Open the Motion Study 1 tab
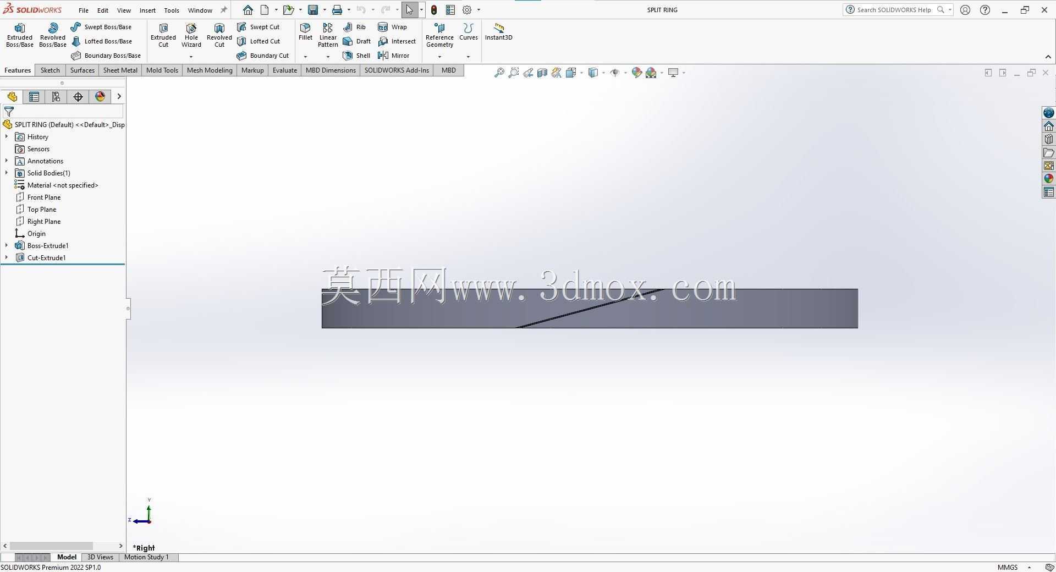Viewport: 1056px width, 572px height. (146, 557)
